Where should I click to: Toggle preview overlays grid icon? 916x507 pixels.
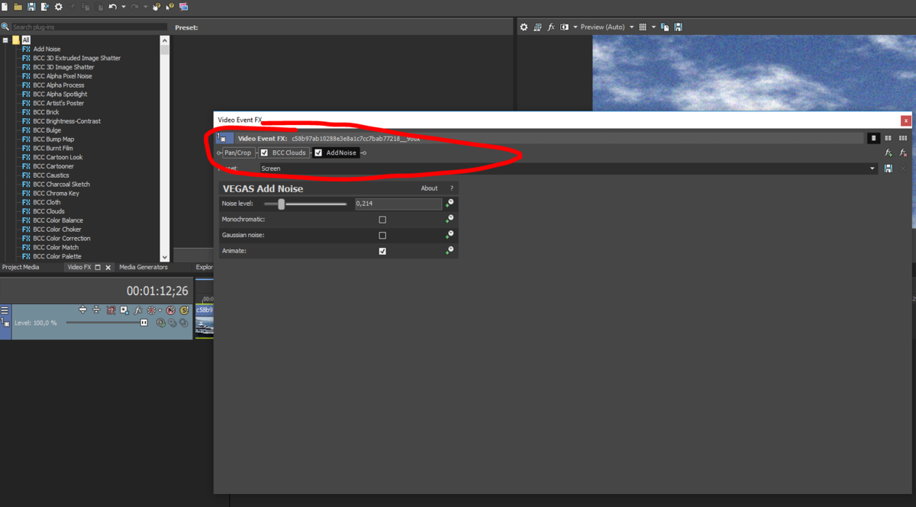point(643,27)
